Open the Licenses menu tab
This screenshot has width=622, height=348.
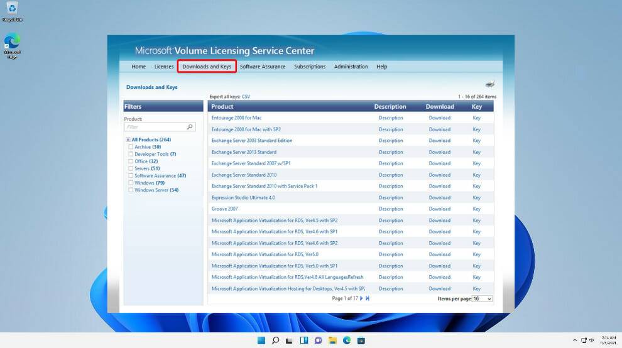click(164, 67)
